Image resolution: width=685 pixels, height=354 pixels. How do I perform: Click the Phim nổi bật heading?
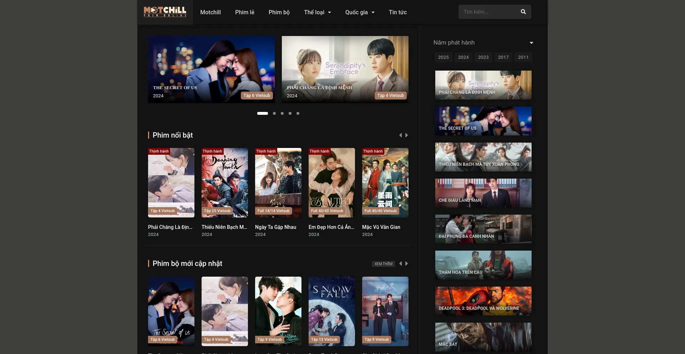[x=173, y=135]
